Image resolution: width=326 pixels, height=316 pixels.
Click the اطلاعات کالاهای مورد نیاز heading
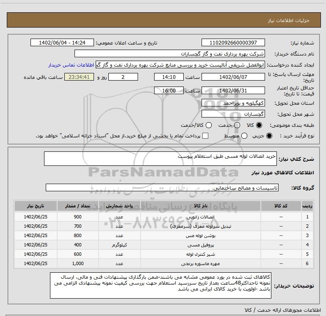[x=282, y=173]
